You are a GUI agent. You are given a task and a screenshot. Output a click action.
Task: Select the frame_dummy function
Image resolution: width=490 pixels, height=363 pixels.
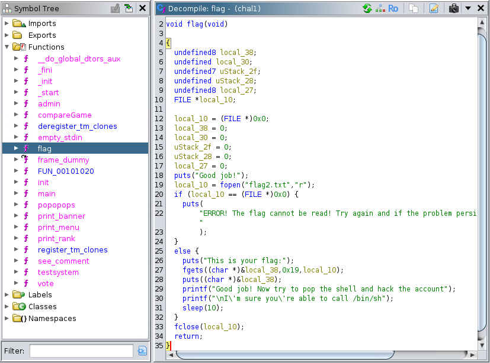click(x=63, y=160)
